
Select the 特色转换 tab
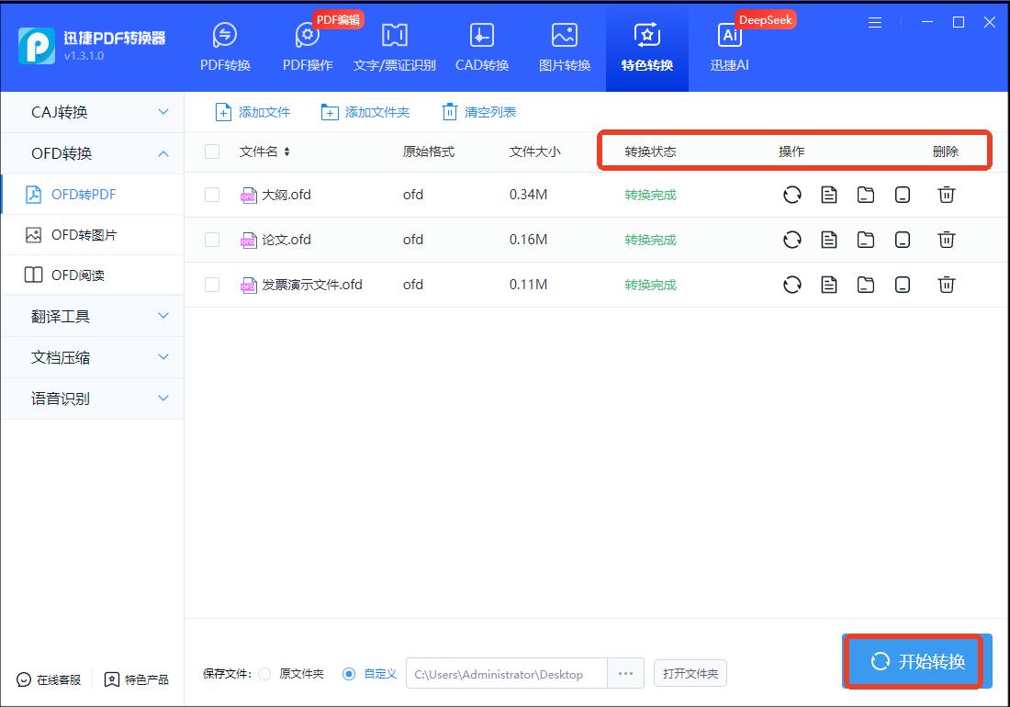[x=646, y=47]
